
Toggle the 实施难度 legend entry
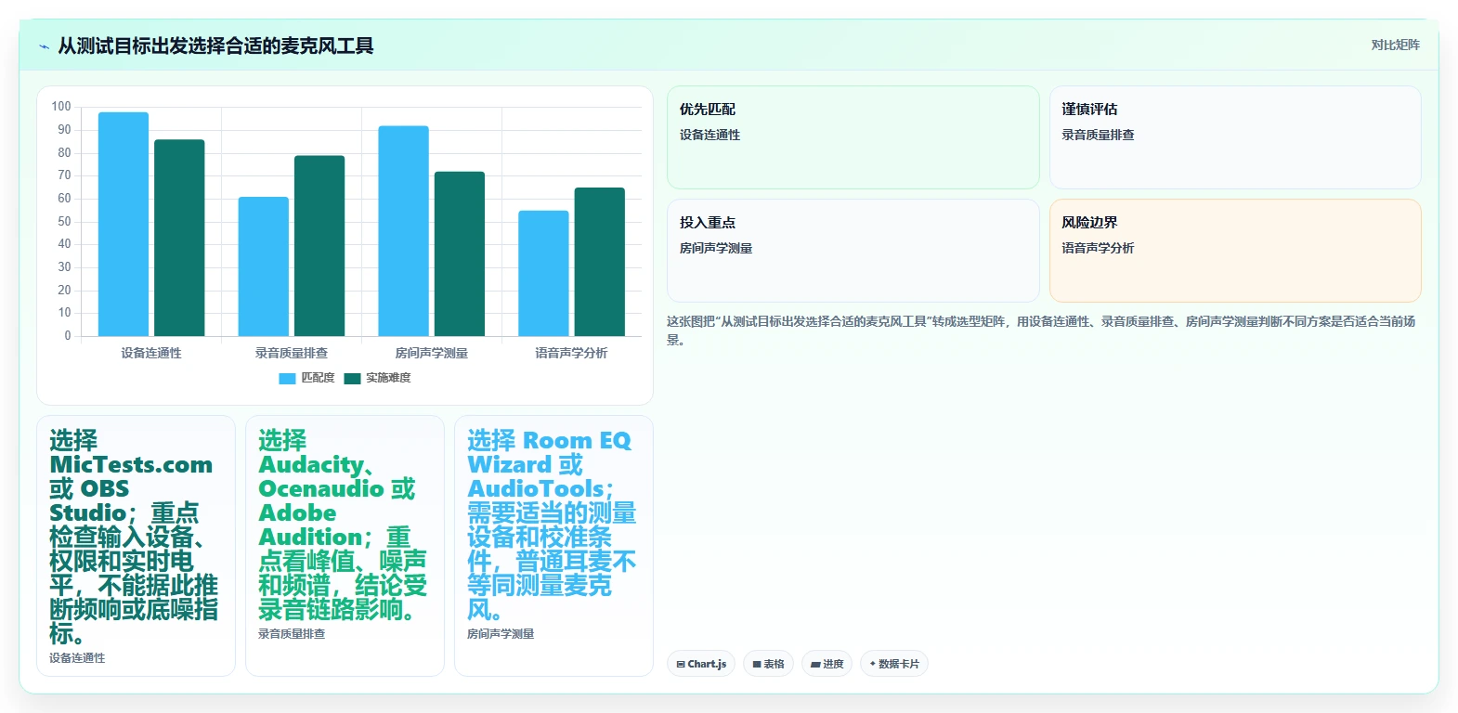(377, 378)
